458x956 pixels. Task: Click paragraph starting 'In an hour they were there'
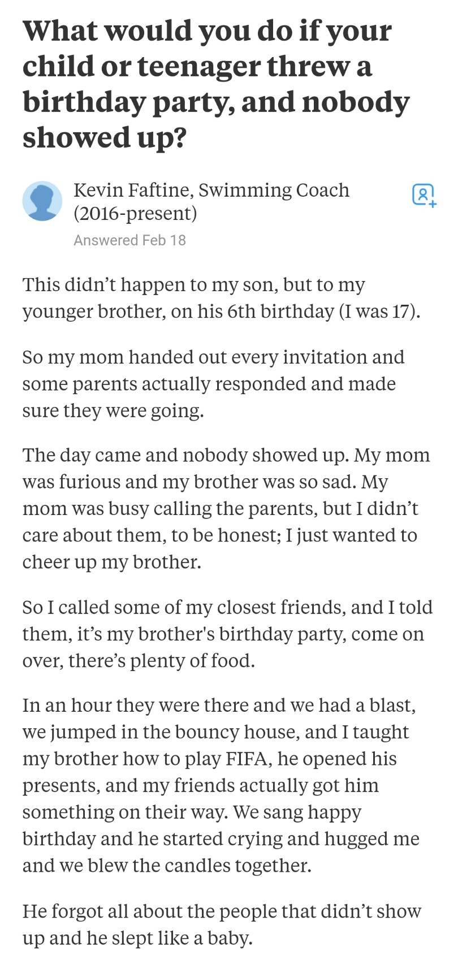221,785
